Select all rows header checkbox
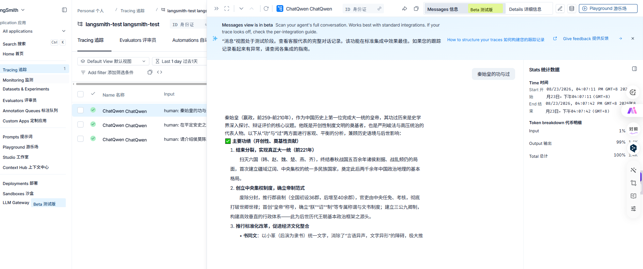643x269 pixels. pos(80,94)
